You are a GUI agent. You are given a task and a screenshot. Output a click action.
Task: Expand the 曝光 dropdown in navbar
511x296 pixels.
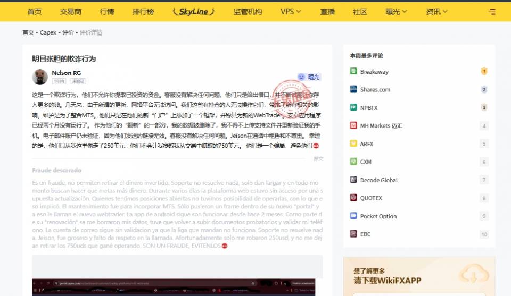[x=396, y=12]
